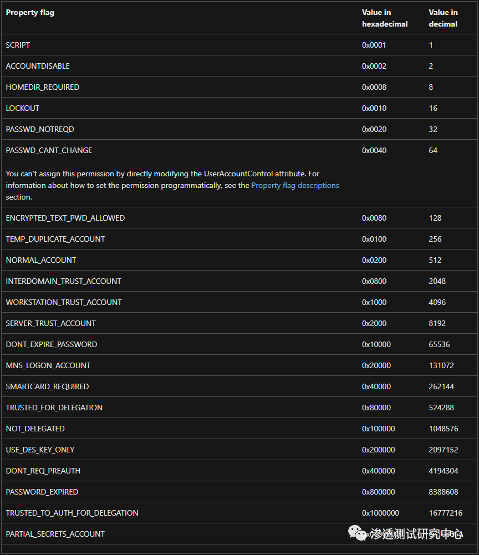479x555 pixels.
Task: Select the PASSWD_CANT_CHANGE flag name
Action: pyautogui.click(x=49, y=150)
